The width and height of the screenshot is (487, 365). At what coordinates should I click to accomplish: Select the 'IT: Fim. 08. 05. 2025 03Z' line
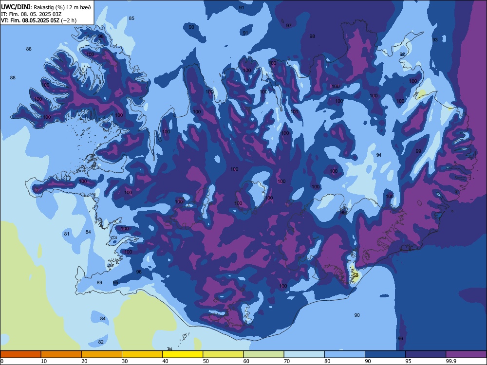(x=31, y=14)
